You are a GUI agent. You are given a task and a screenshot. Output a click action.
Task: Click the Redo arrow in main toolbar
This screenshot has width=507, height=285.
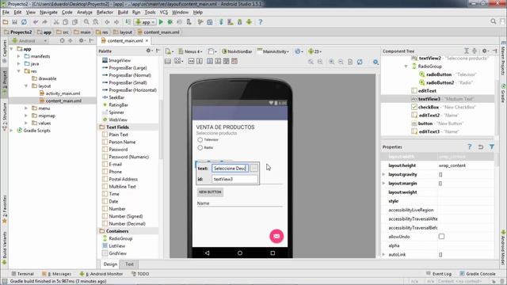pyautogui.click(x=44, y=22)
